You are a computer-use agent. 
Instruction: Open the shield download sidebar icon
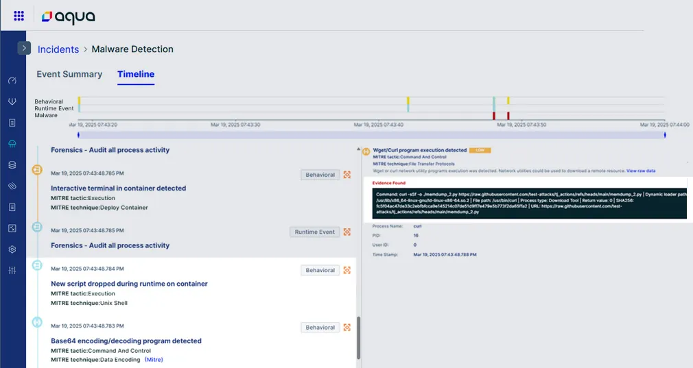[12, 101]
